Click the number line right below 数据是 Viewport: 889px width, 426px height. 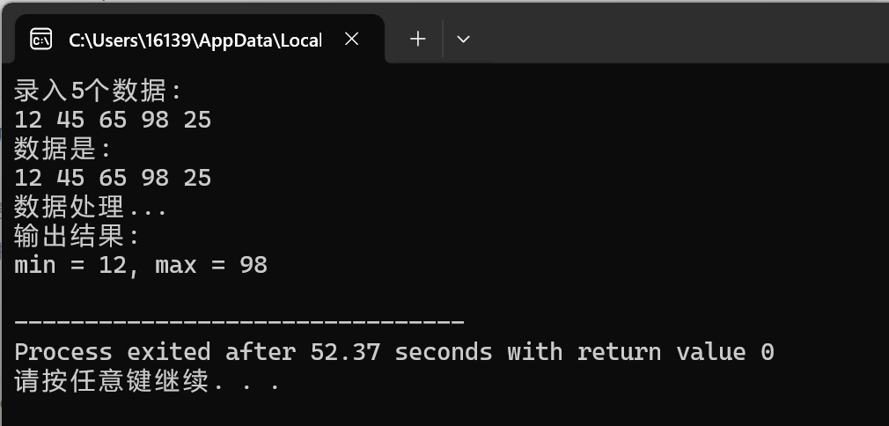[113, 178]
